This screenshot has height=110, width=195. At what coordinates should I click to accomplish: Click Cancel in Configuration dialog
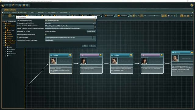pos(93,46)
